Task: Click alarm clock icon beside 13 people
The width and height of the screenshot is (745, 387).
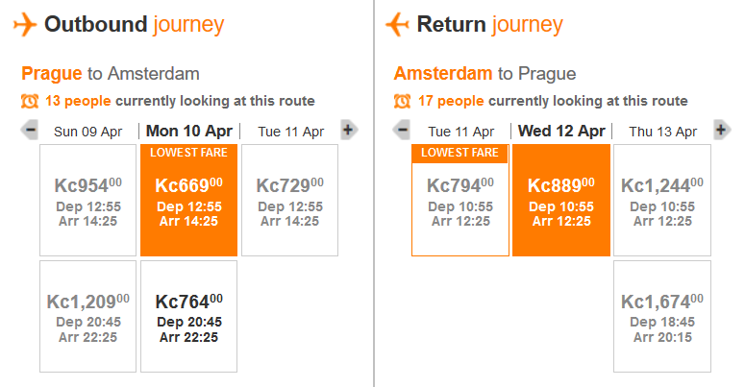Action: 30,101
